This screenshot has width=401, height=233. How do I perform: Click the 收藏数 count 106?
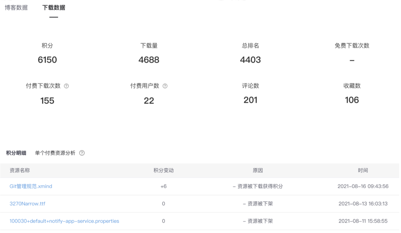[x=351, y=100]
